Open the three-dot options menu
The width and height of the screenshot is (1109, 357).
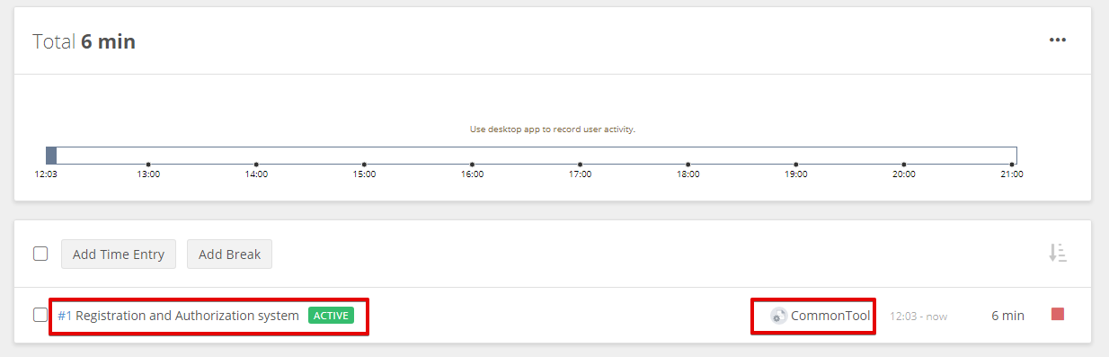[x=1058, y=40]
